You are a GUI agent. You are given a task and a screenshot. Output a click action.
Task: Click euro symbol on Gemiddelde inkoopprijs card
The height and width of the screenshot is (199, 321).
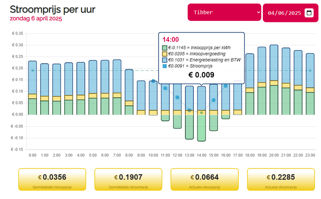click(x=40, y=177)
